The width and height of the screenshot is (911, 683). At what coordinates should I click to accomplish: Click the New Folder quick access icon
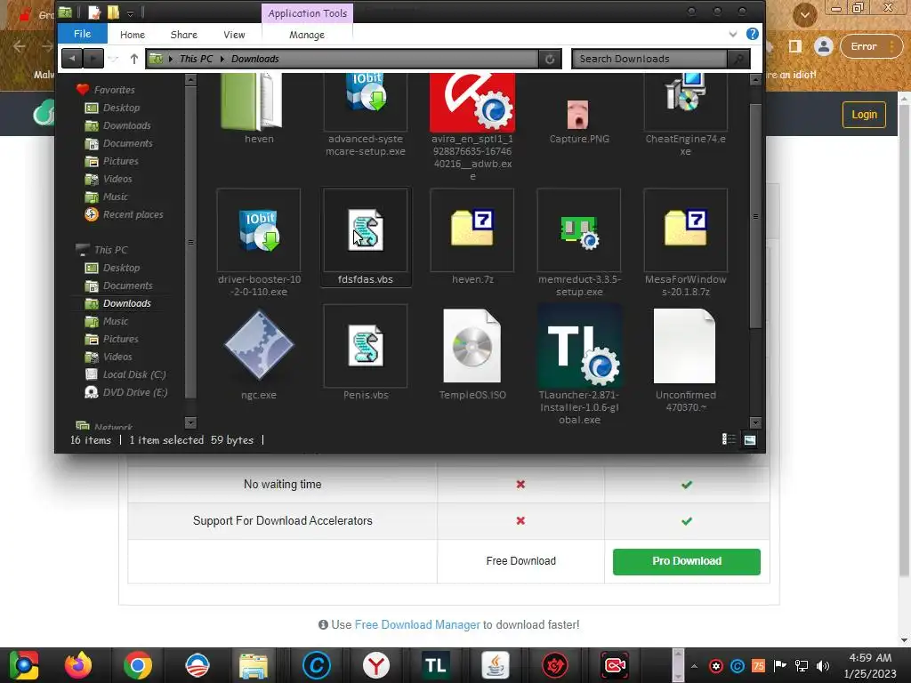point(113,12)
